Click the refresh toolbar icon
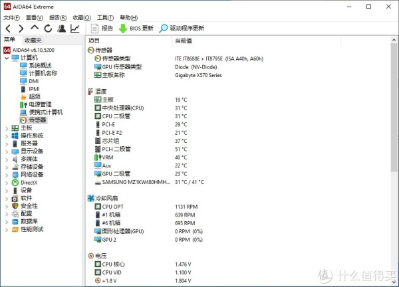399x287 pixels. (x=48, y=29)
